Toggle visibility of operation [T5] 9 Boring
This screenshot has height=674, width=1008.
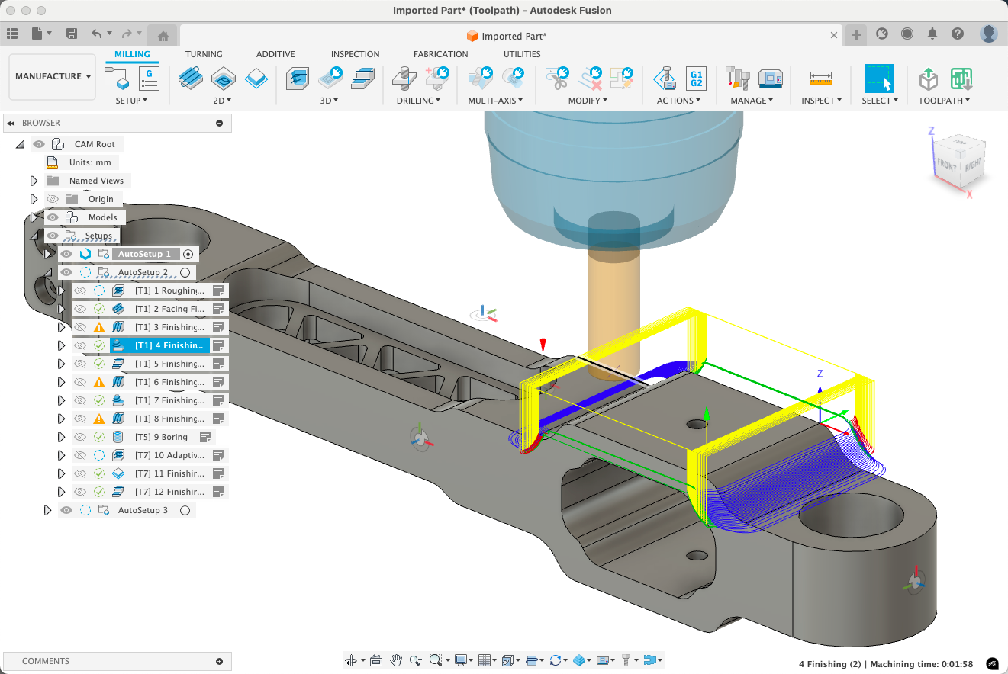[x=79, y=436]
